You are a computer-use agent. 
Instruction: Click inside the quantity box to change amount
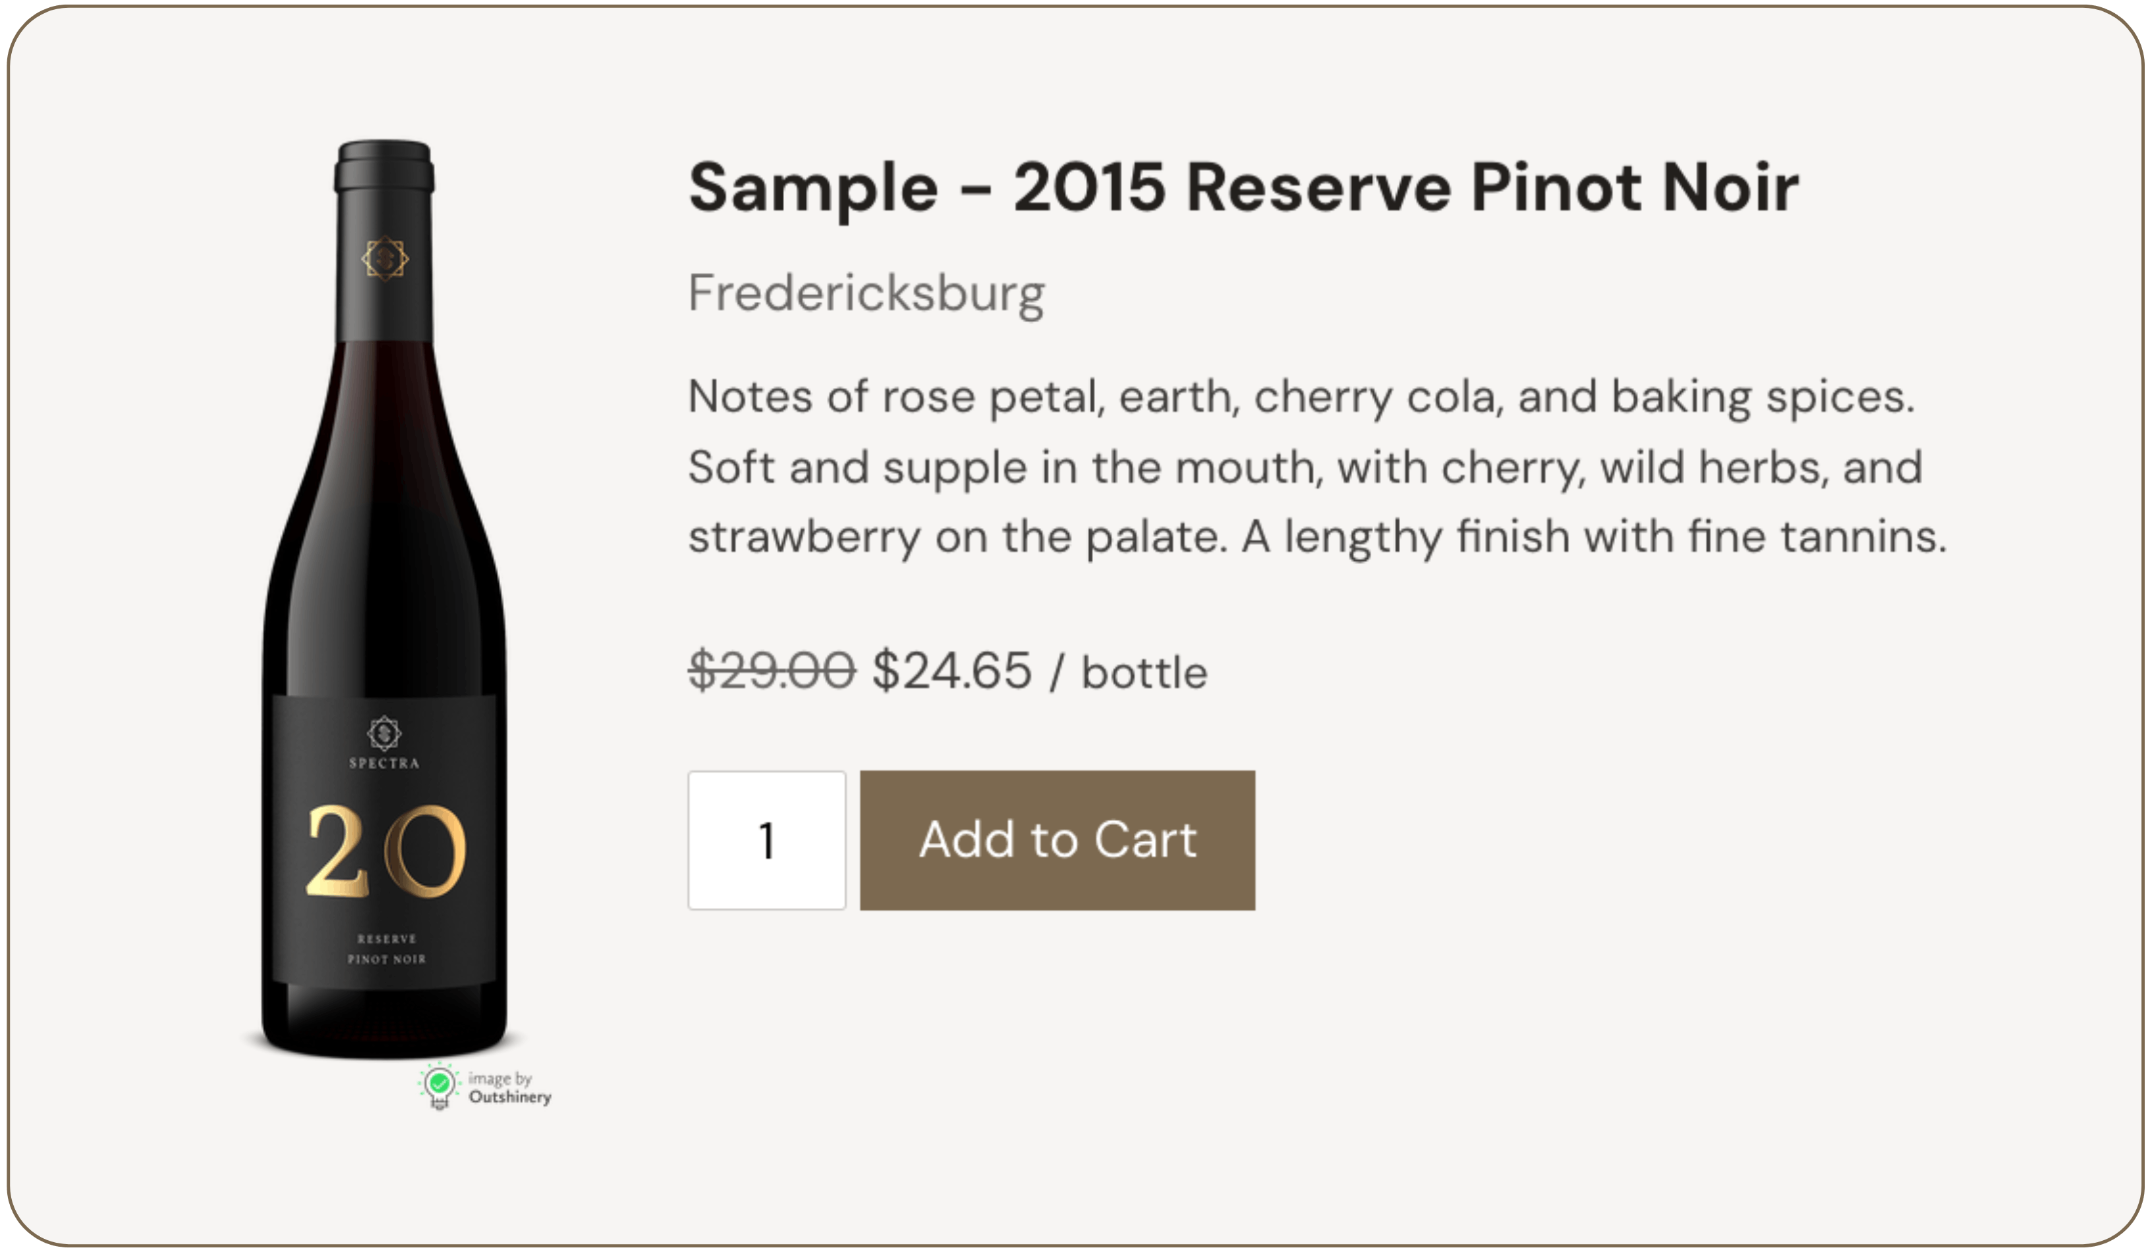click(x=766, y=839)
